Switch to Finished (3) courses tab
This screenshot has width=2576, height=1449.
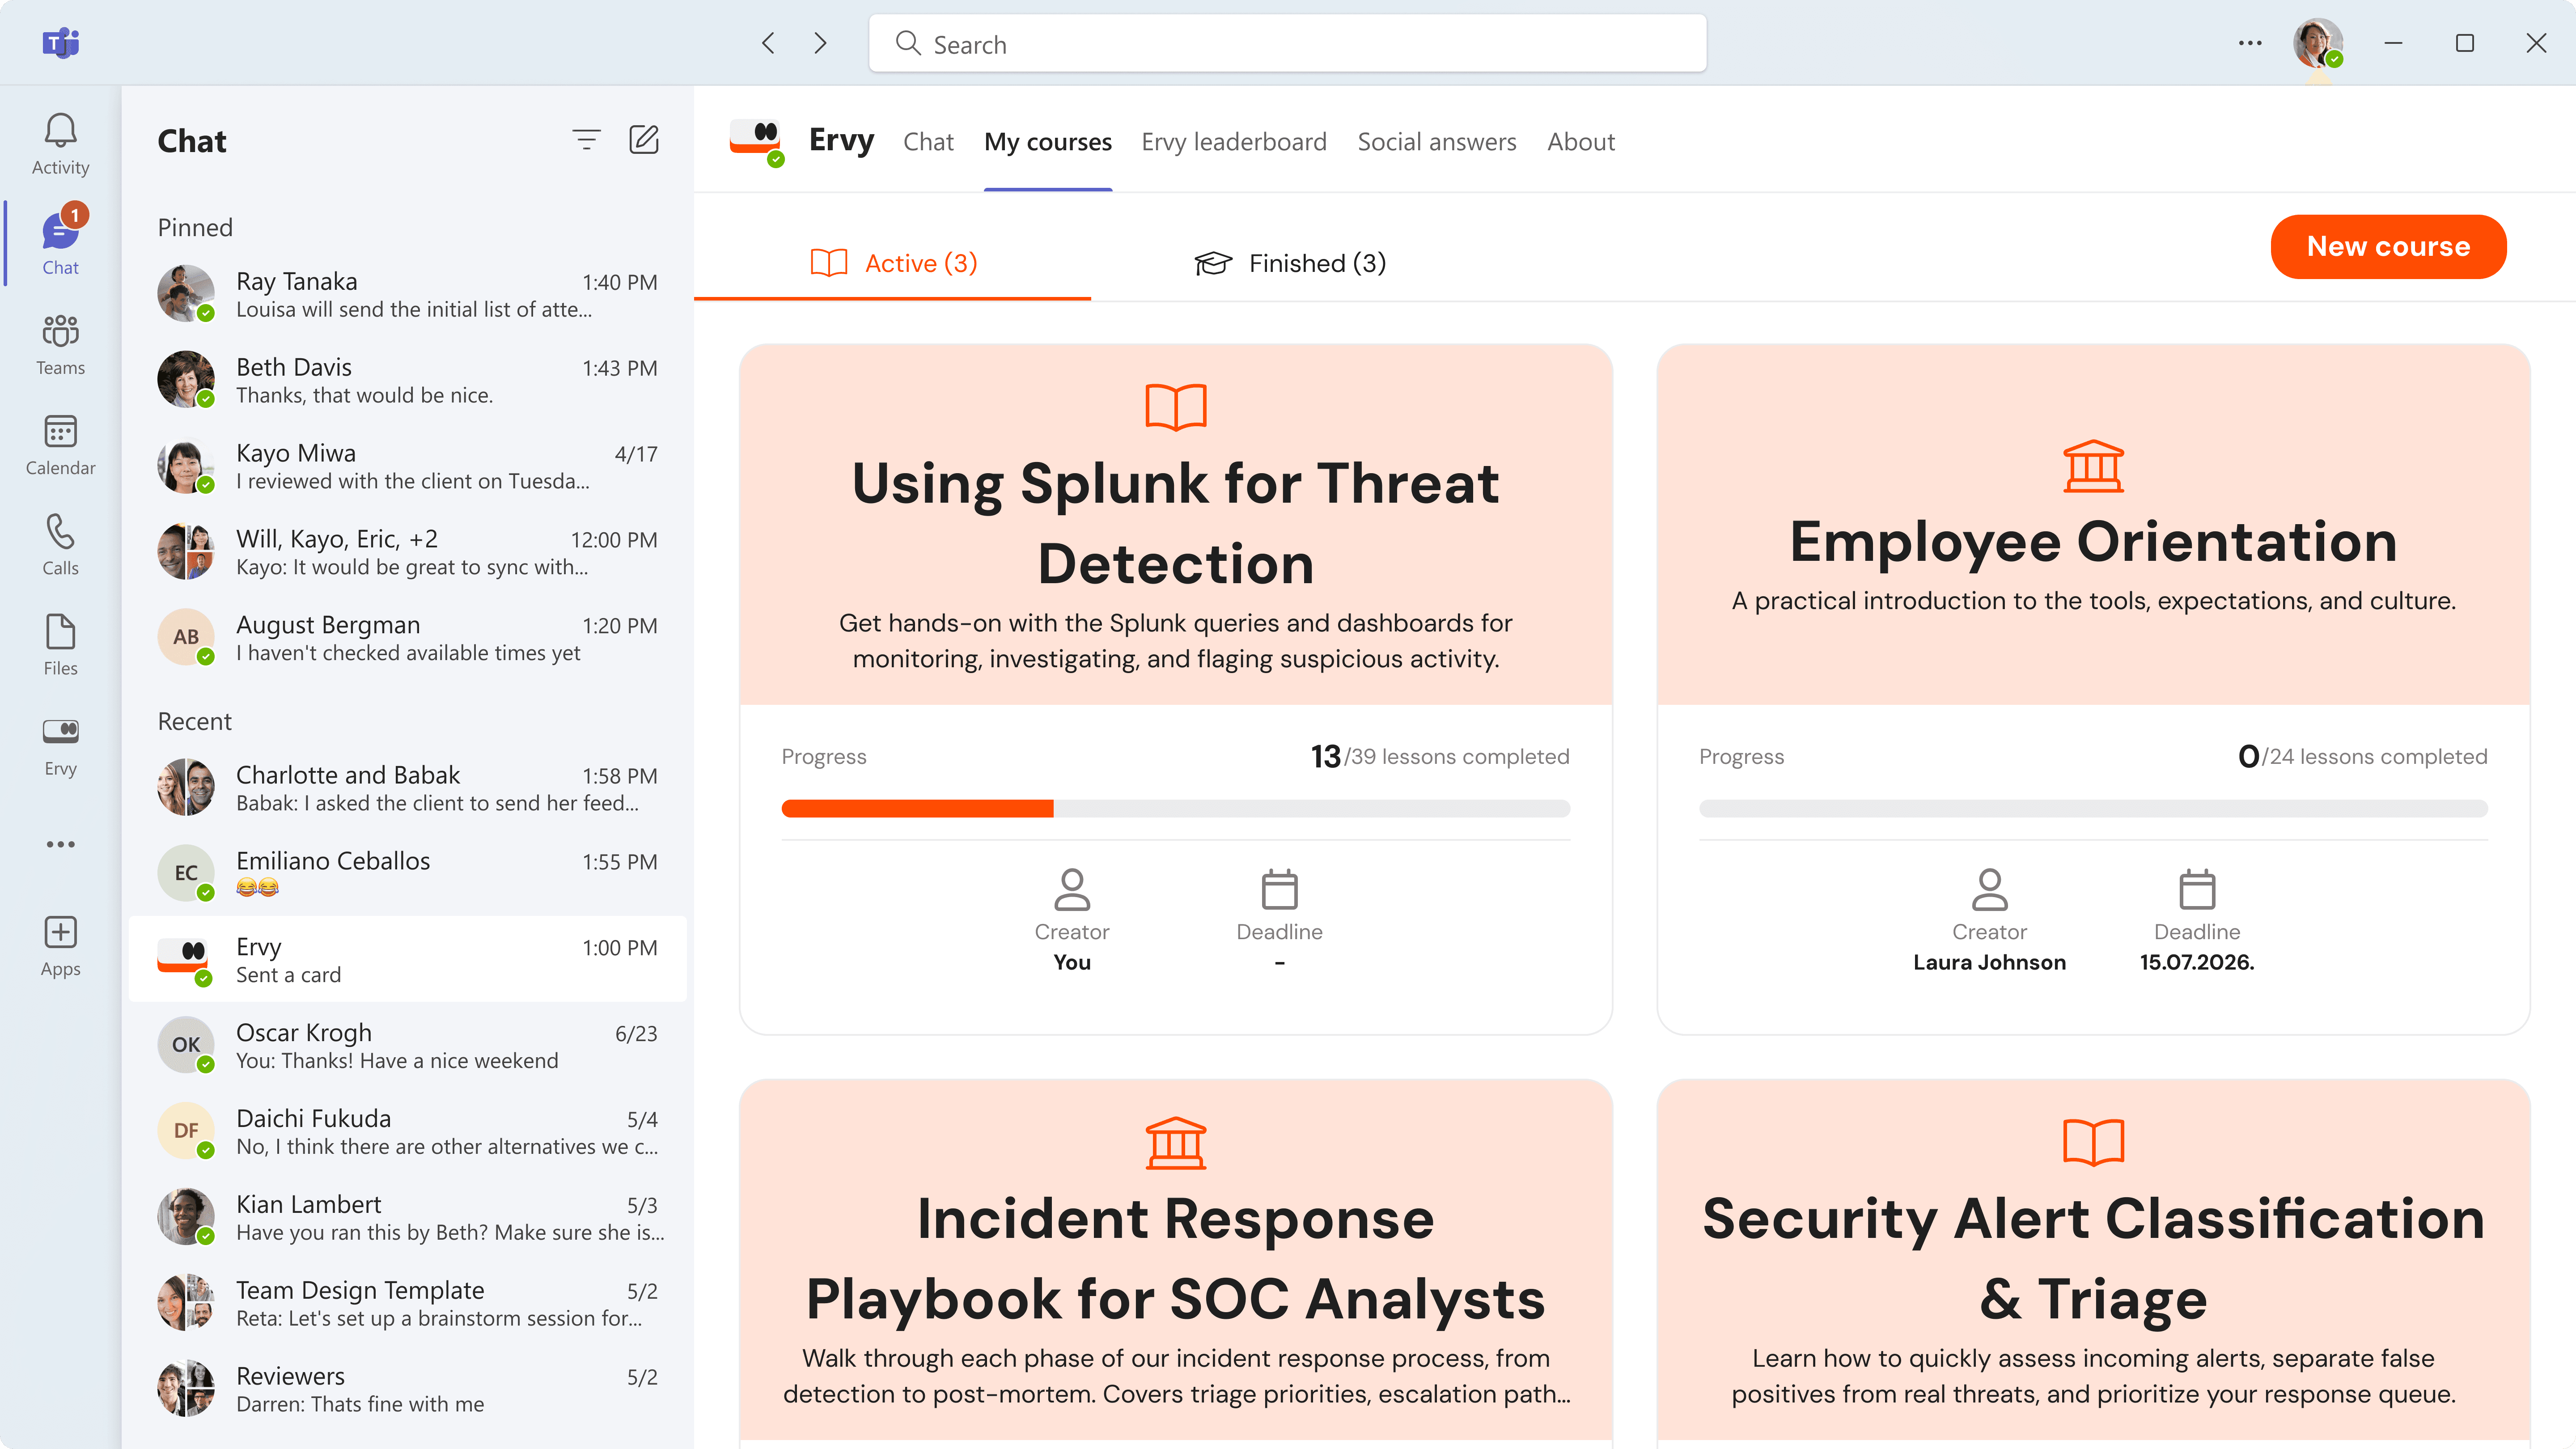tap(1290, 263)
